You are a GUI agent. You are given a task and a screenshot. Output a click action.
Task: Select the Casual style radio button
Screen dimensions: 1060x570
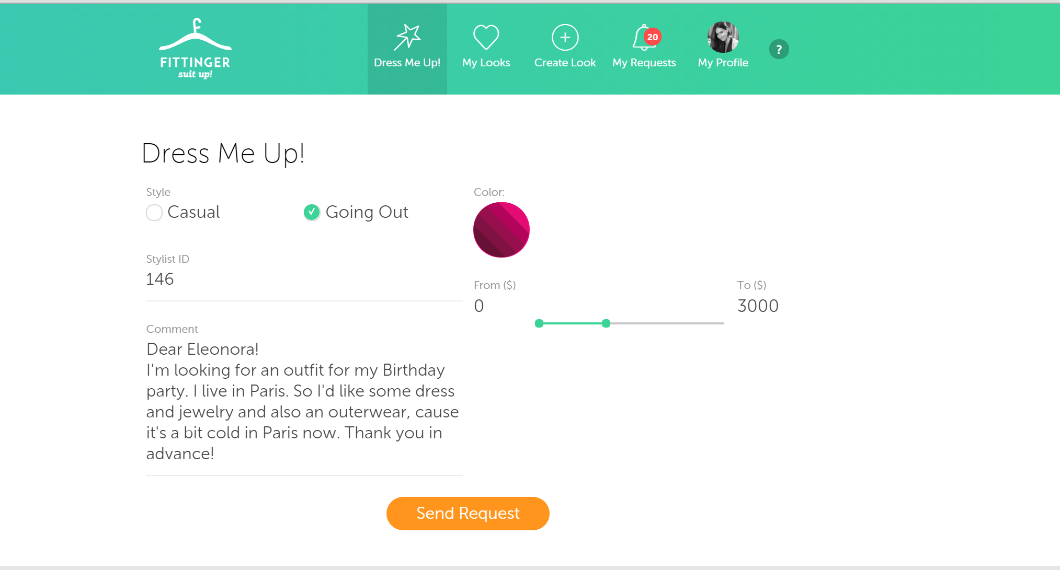tap(154, 213)
